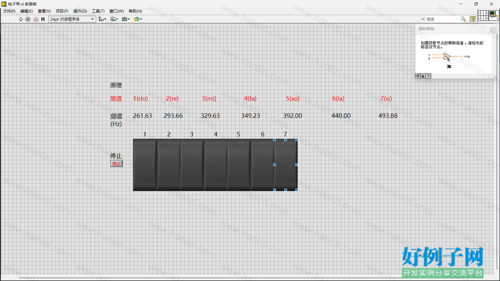
Task: Click piano key 5 on the panel
Action: coord(239,165)
